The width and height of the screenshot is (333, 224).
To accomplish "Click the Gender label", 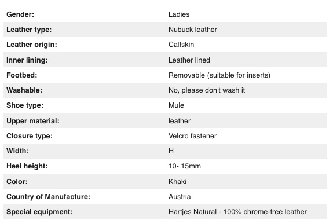I will pyautogui.click(x=20, y=14).
